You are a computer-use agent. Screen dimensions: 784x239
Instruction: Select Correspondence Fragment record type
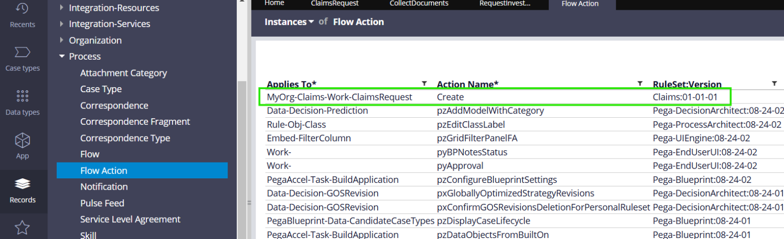[135, 122]
